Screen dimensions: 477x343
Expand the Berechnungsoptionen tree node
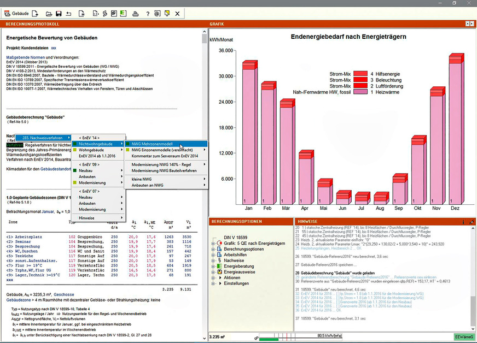tap(212, 249)
